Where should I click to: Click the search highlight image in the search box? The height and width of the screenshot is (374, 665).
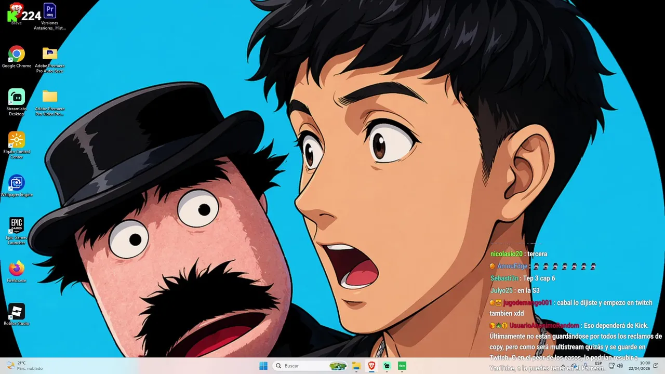click(338, 366)
